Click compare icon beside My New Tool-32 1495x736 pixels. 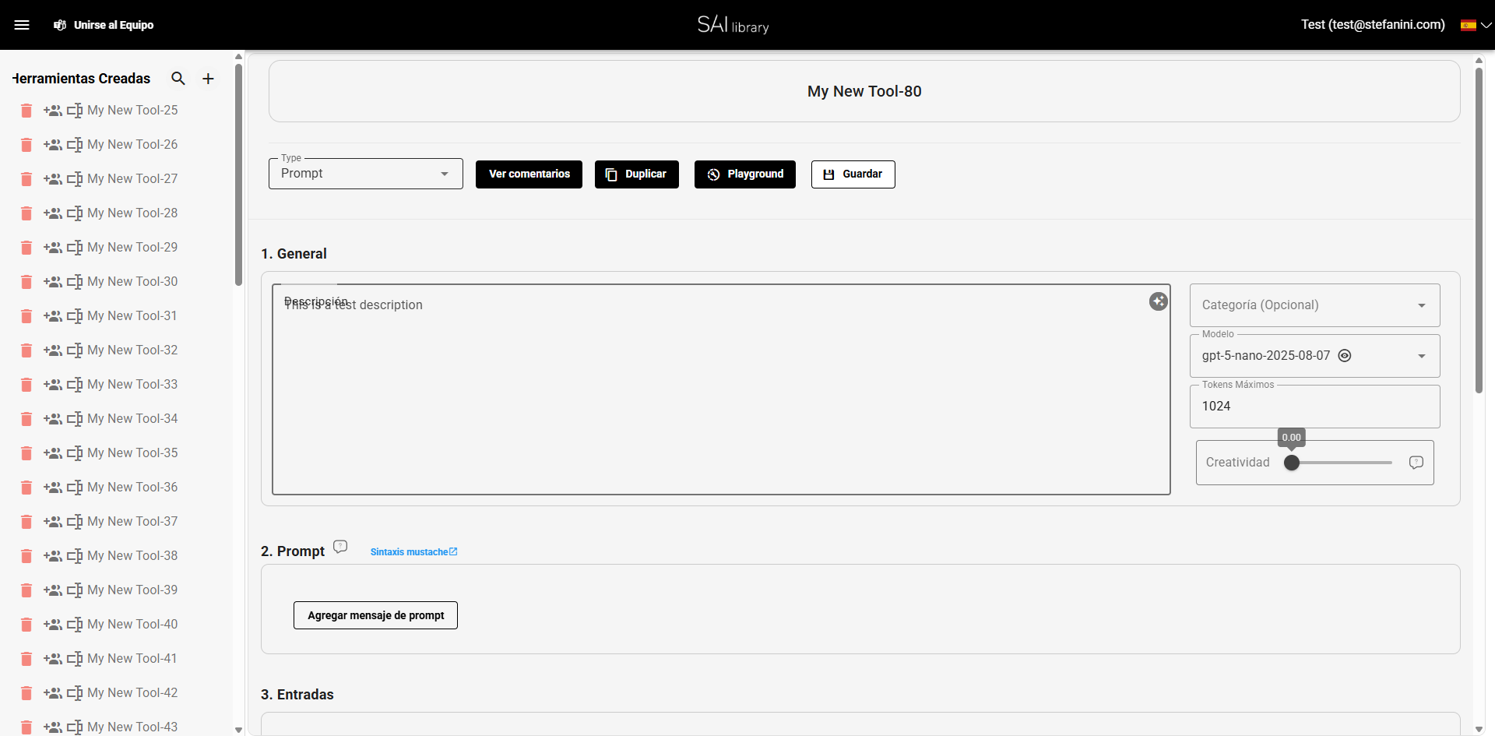tap(75, 350)
